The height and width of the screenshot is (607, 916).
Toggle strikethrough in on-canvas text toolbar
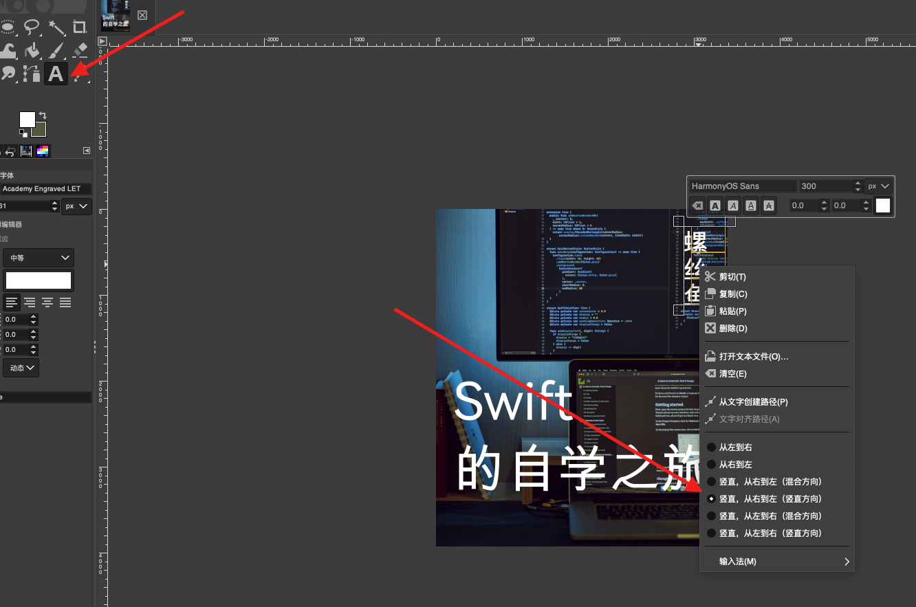769,206
